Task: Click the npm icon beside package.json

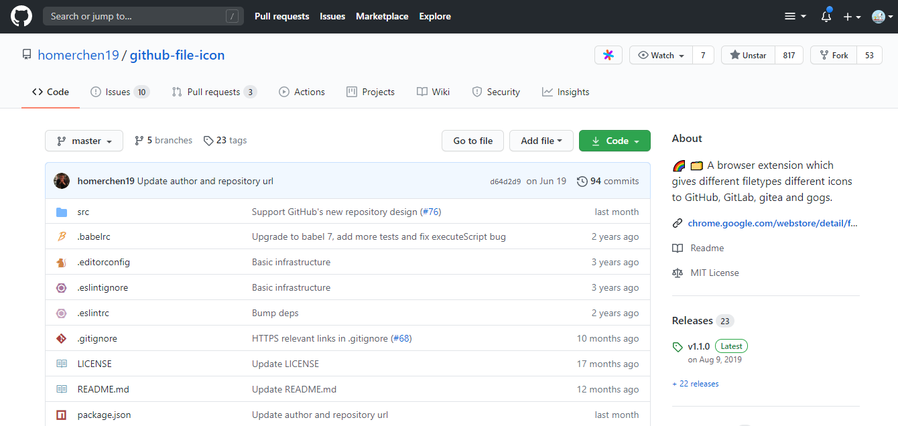Action: pos(62,415)
